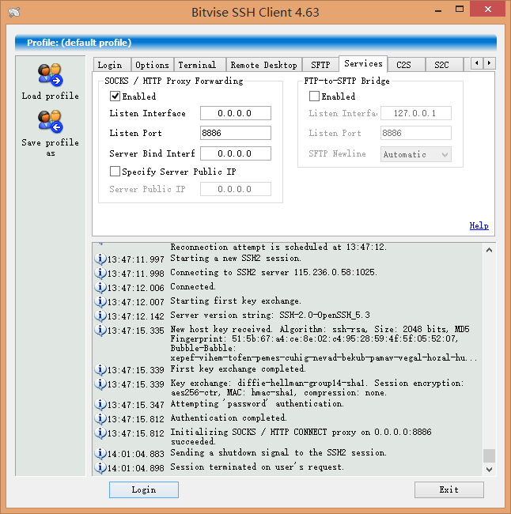Click info icon beside 'Key exchange: diffie-hellman' entry
Image resolution: width=511 pixels, height=514 pixels.
[100, 384]
